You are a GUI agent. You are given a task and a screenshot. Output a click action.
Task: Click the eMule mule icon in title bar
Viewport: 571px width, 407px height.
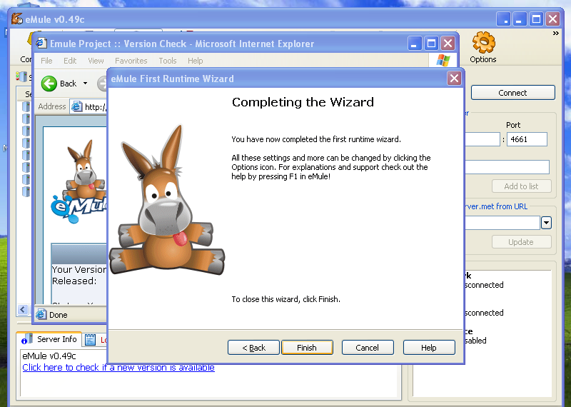point(16,19)
